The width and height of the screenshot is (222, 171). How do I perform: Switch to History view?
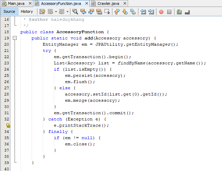click(x=27, y=11)
